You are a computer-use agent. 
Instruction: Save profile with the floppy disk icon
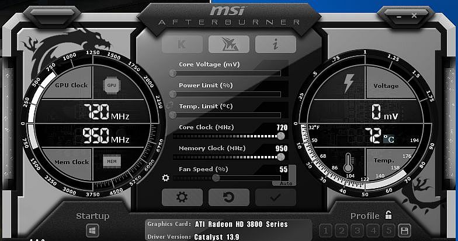tap(404, 231)
